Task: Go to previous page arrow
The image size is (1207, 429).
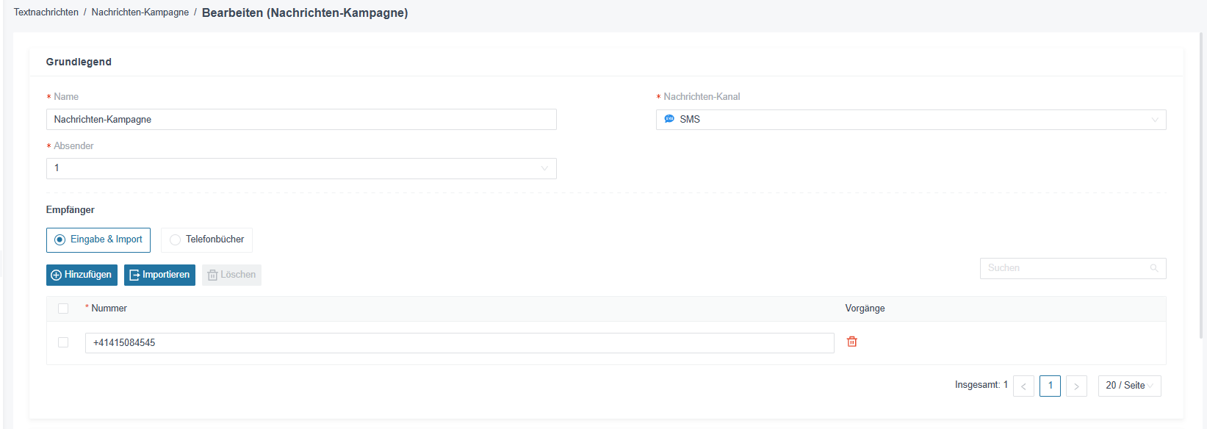Action: pyautogui.click(x=1023, y=386)
